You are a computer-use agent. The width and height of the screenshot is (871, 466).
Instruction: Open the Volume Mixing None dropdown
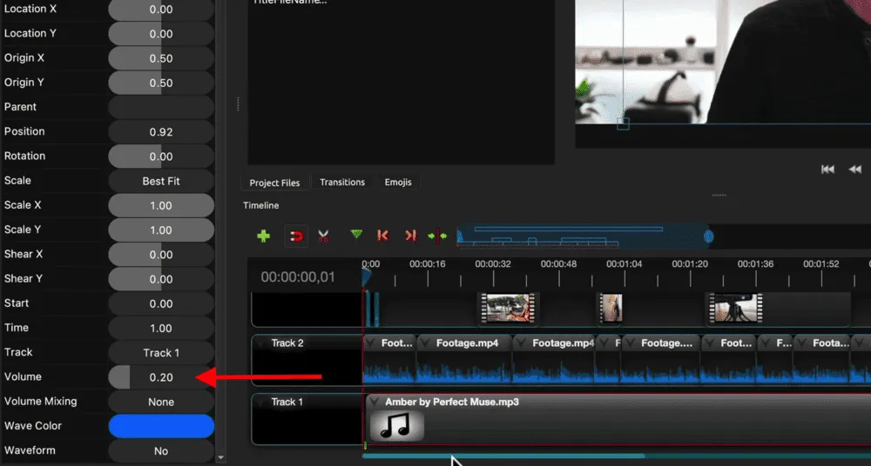point(161,402)
